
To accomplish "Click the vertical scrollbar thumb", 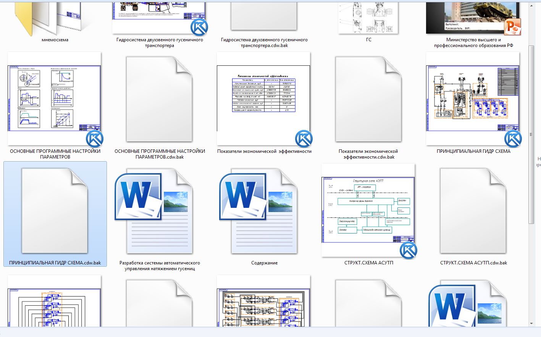I will 531,134.
